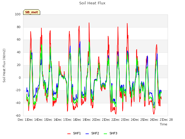Click the y-axis tick label 100
Image resolution: width=185 pixels, height=139 pixels.
click(18, 14)
